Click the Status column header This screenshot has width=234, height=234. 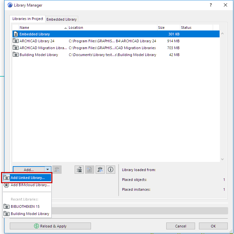click(196, 28)
